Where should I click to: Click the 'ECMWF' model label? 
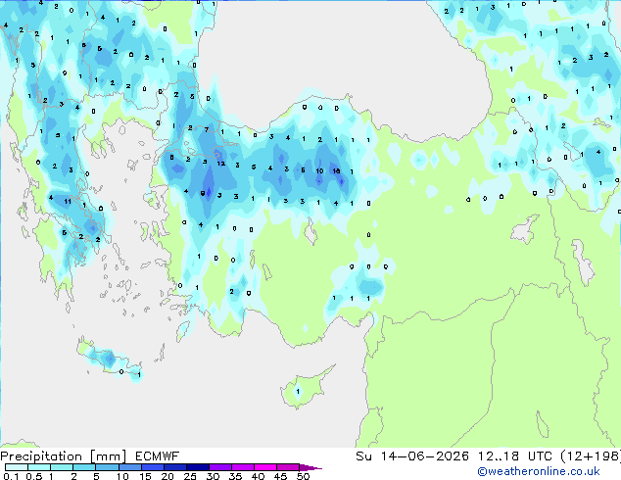tap(158, 456)
